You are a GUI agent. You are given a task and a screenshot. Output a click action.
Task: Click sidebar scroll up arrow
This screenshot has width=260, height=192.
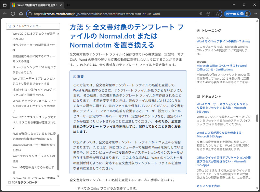coord(58,34)
